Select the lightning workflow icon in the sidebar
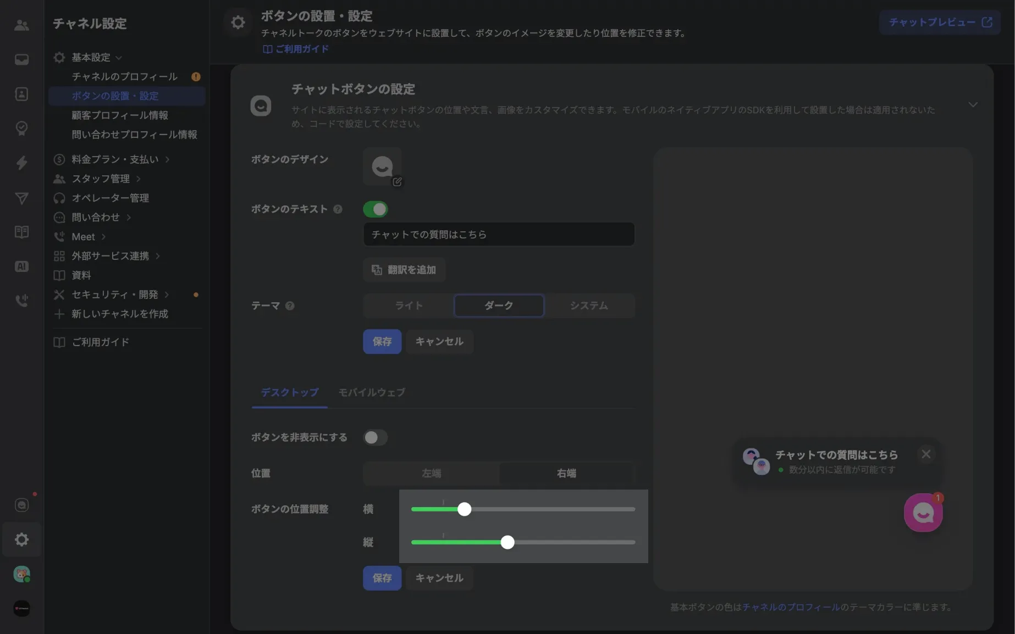The image size is (1015, 634). tap(21, 163)
